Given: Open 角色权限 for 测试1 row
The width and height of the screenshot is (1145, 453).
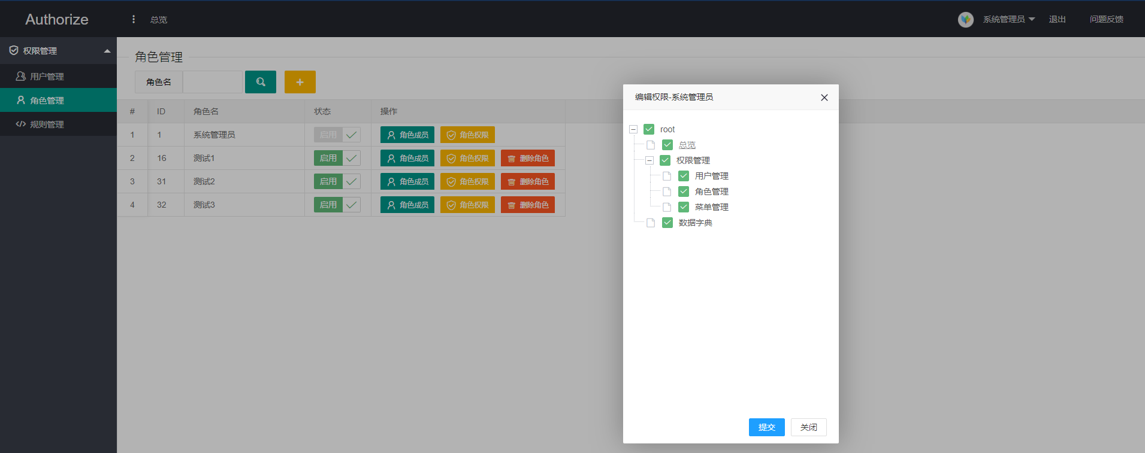Looking at the screenshot, I should coord(467,158).
